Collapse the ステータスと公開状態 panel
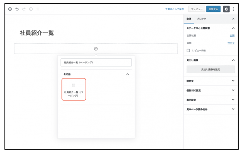 coord(233,28)
